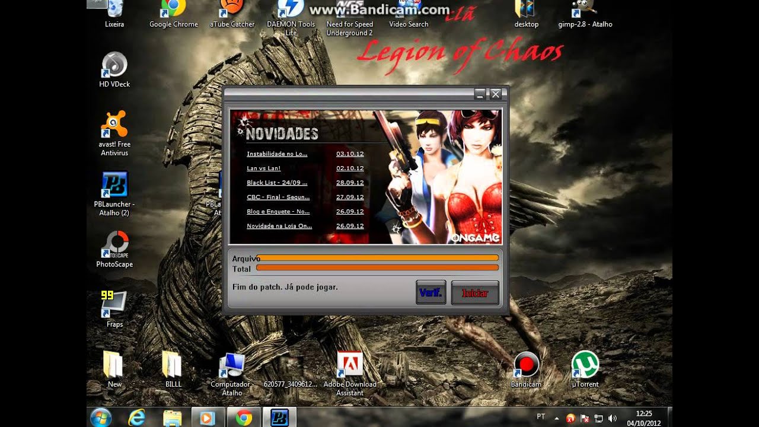Open the media player taskbar button
The image size is (759, 427).
208,418
